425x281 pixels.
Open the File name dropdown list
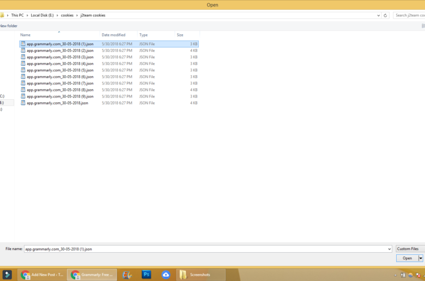point(389,249)
